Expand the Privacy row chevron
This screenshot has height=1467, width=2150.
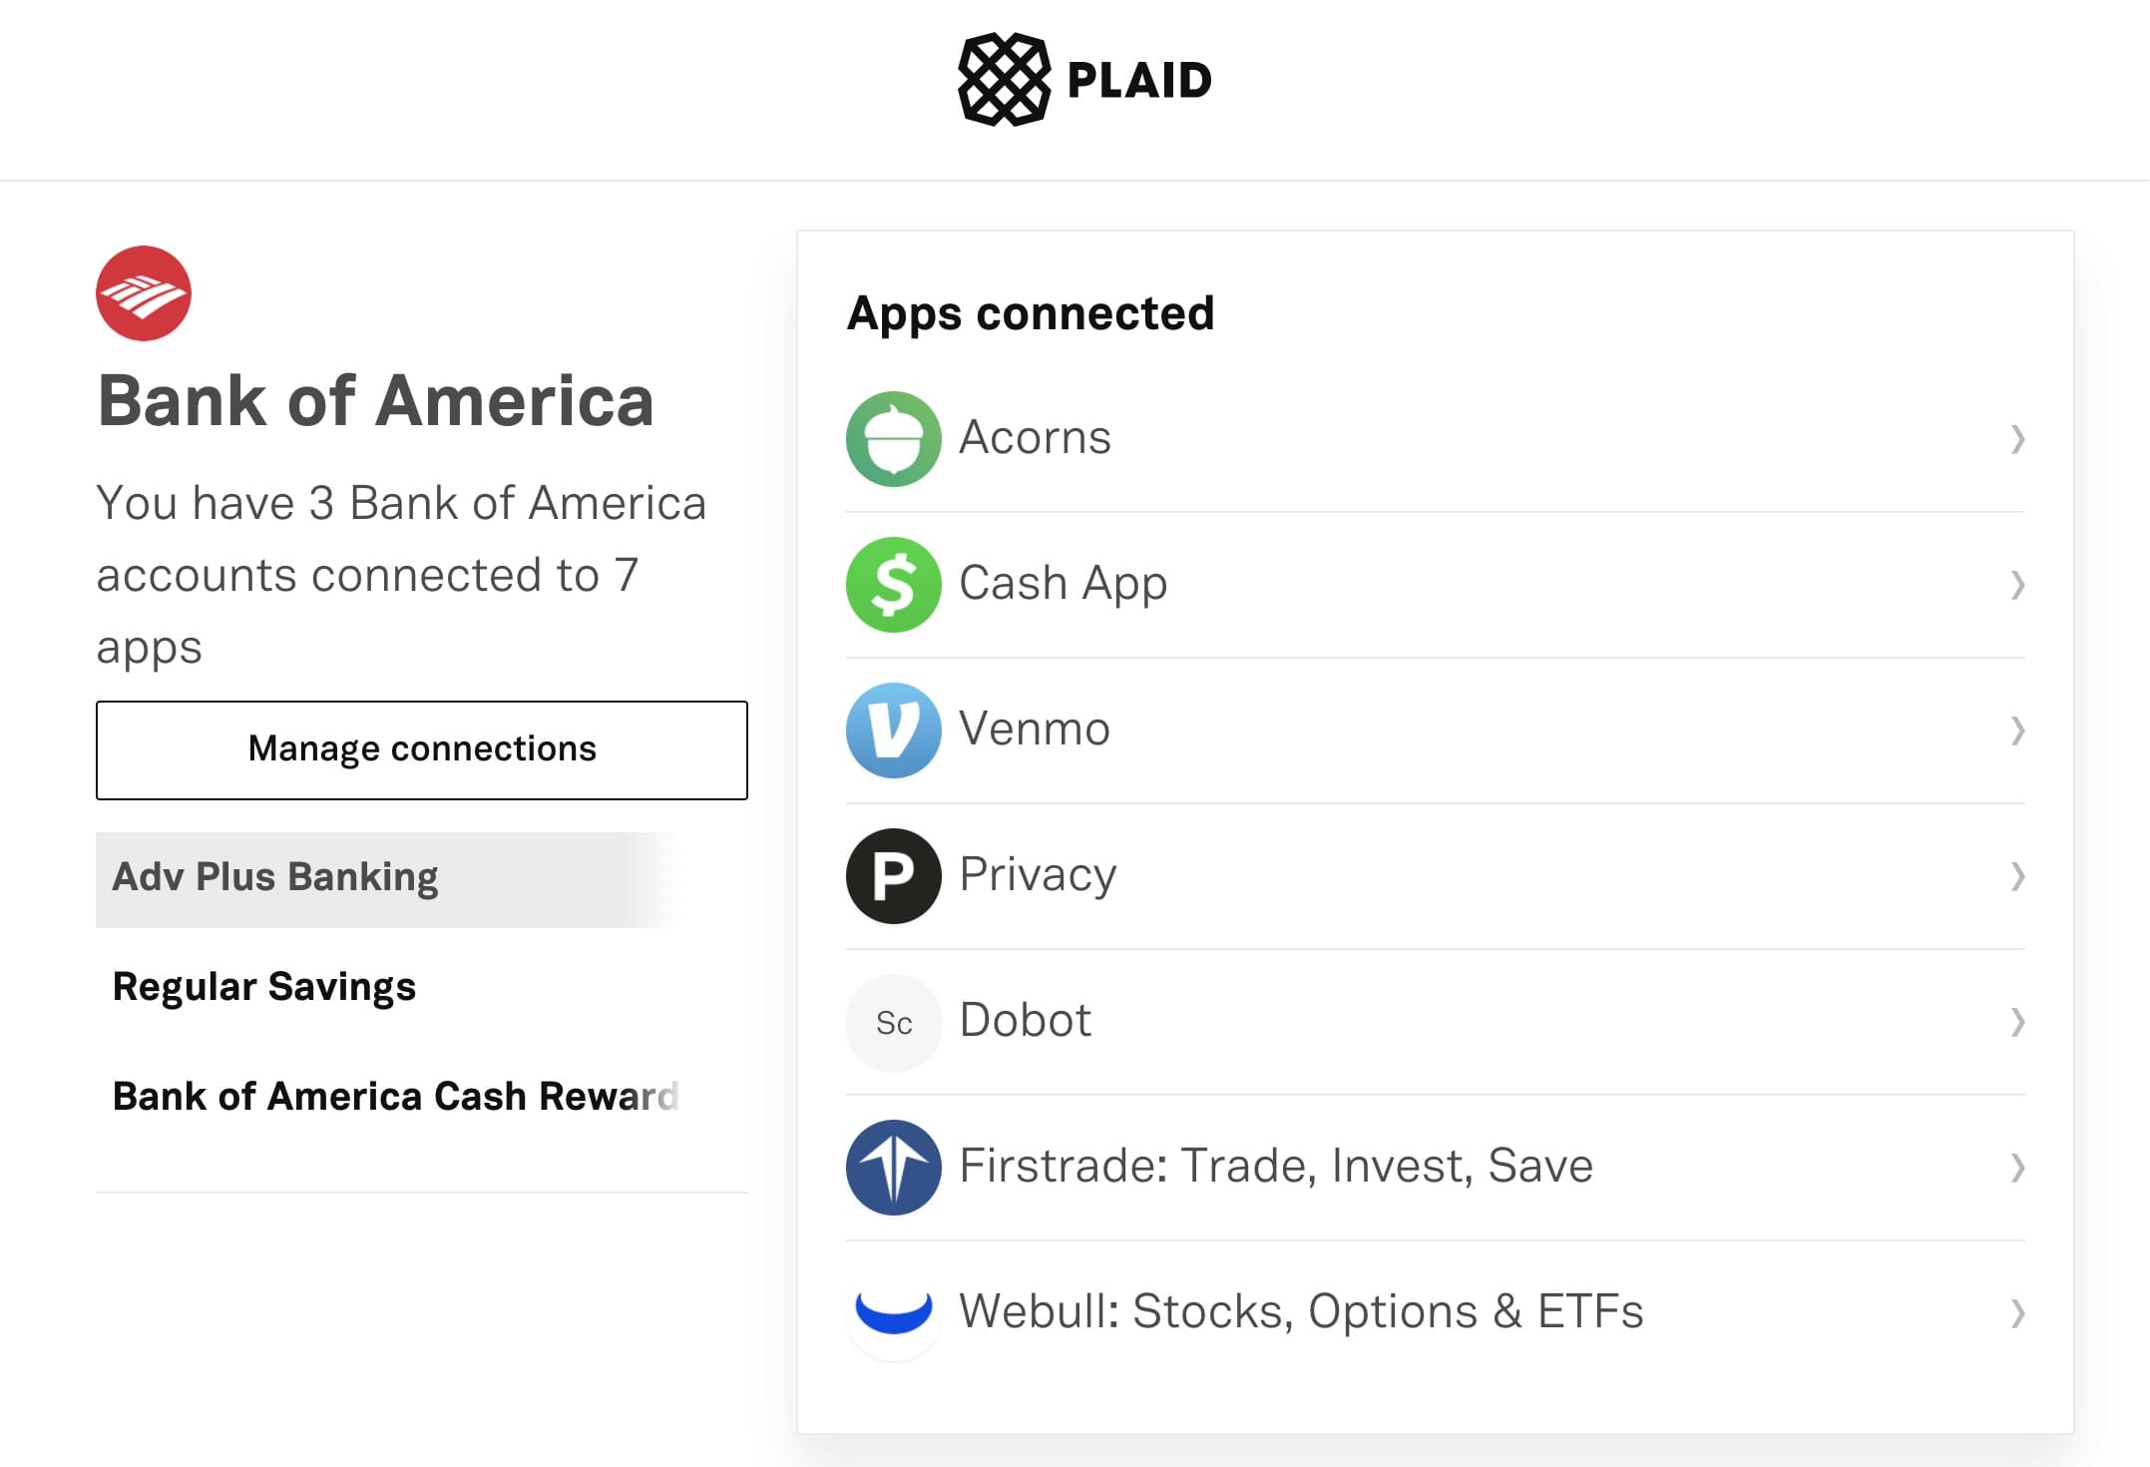[x=2017, y=876]
